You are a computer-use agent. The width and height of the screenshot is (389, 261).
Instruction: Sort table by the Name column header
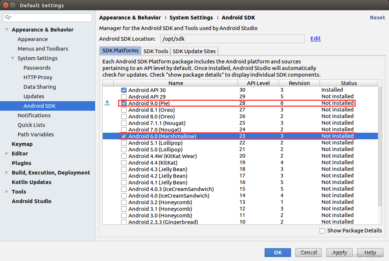click(x=176, y=83)
